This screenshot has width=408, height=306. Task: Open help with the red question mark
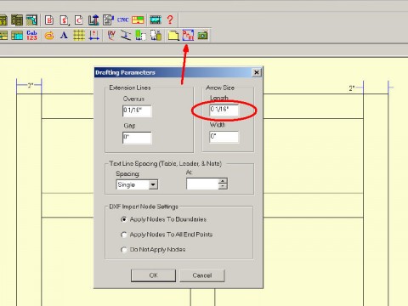click(x=170, y=20)
